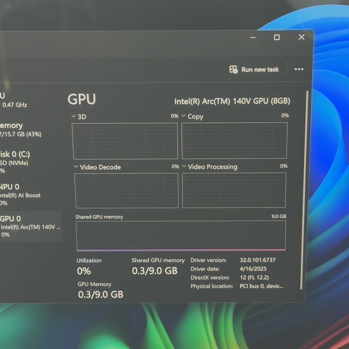
Task: Click the Video Processing graph area
Action: pos(234,190)
